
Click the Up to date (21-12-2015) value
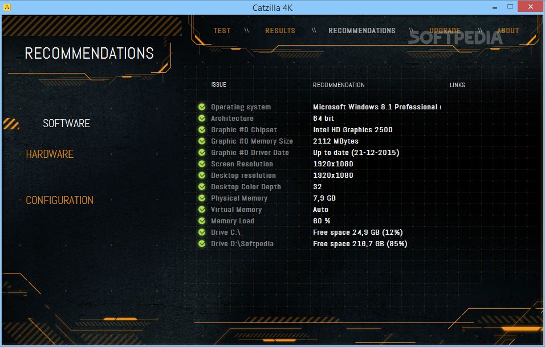click(356, 153)
